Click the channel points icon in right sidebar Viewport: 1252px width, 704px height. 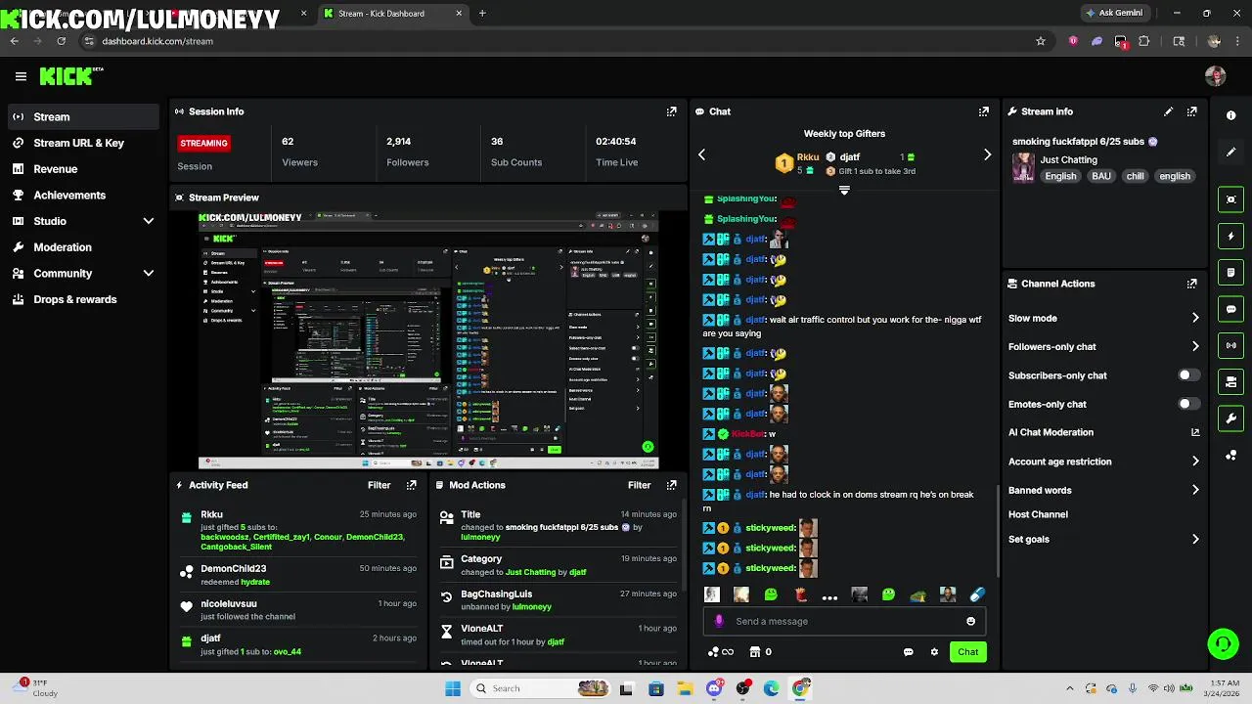tap(1230, 456)
